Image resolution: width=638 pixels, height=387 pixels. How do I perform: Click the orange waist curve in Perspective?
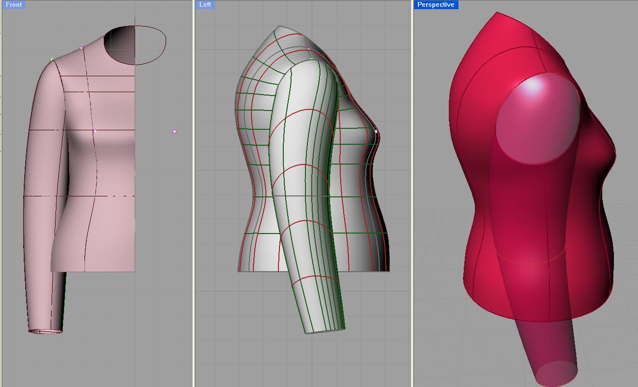click(531, 262)
